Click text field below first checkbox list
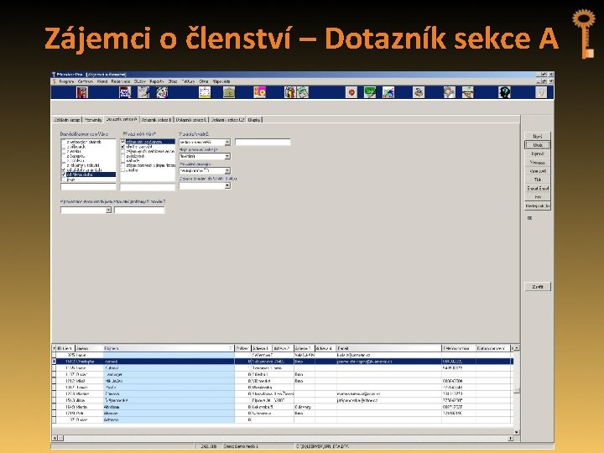 (x=88, y=186)
